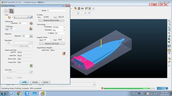Open the Trimming Keep Inside dropdown

26,46
